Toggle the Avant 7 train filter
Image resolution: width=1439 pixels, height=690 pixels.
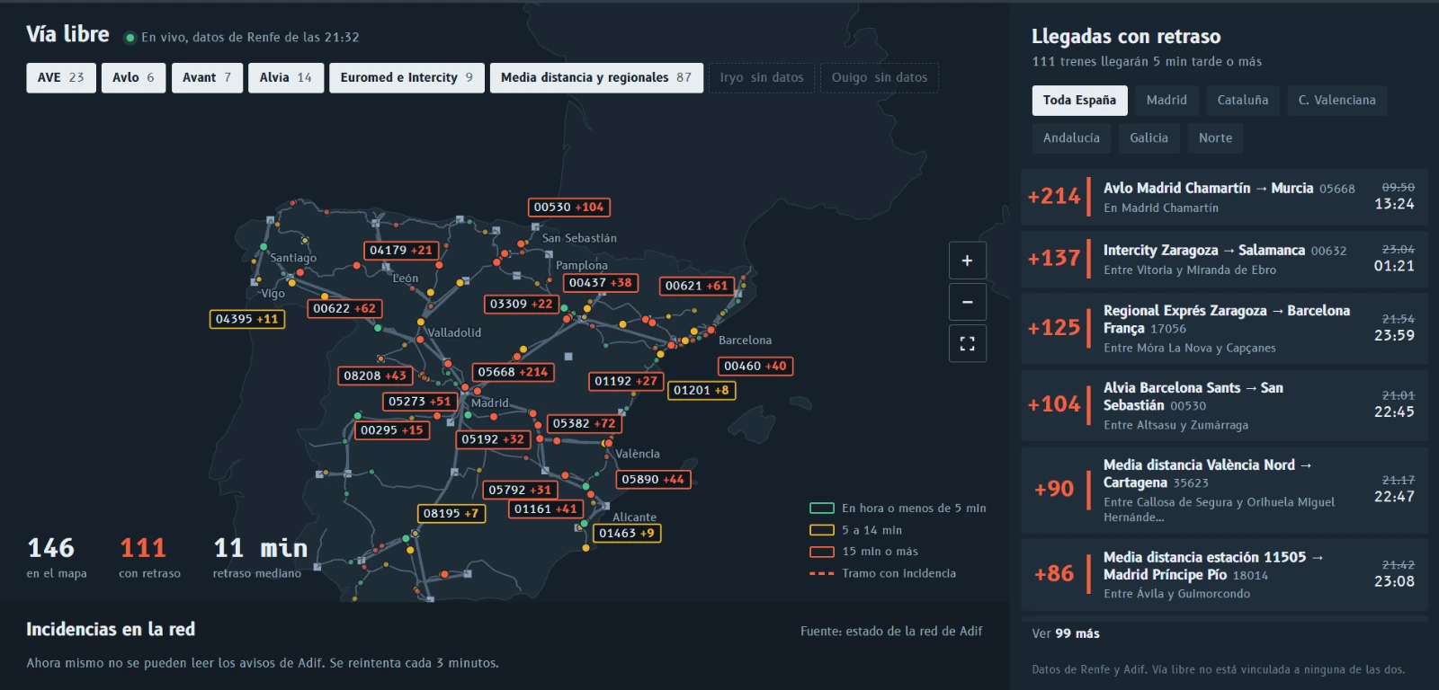tap(207, 77)
